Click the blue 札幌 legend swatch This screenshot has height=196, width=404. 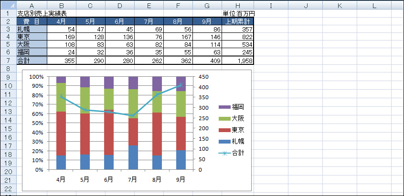pyautogui.click(x=223, y=142)
